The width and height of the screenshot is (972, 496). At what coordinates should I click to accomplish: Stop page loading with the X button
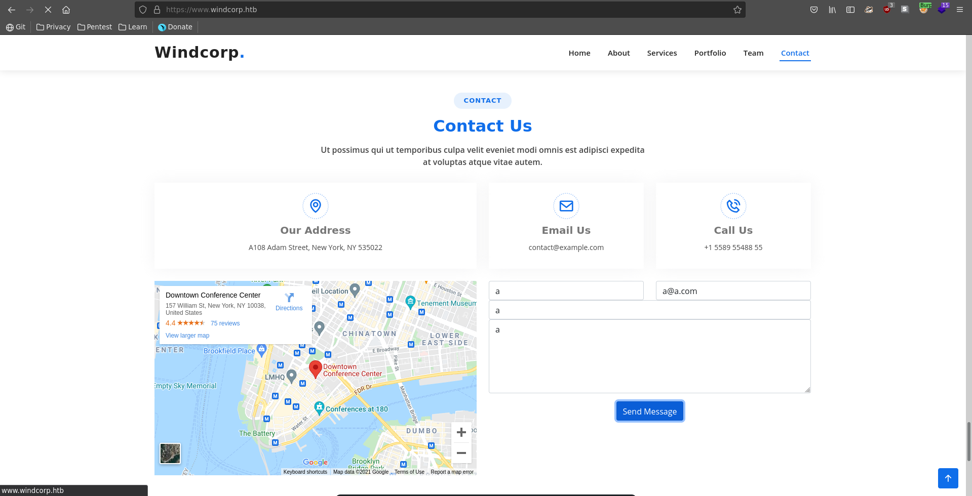point(48,10)
